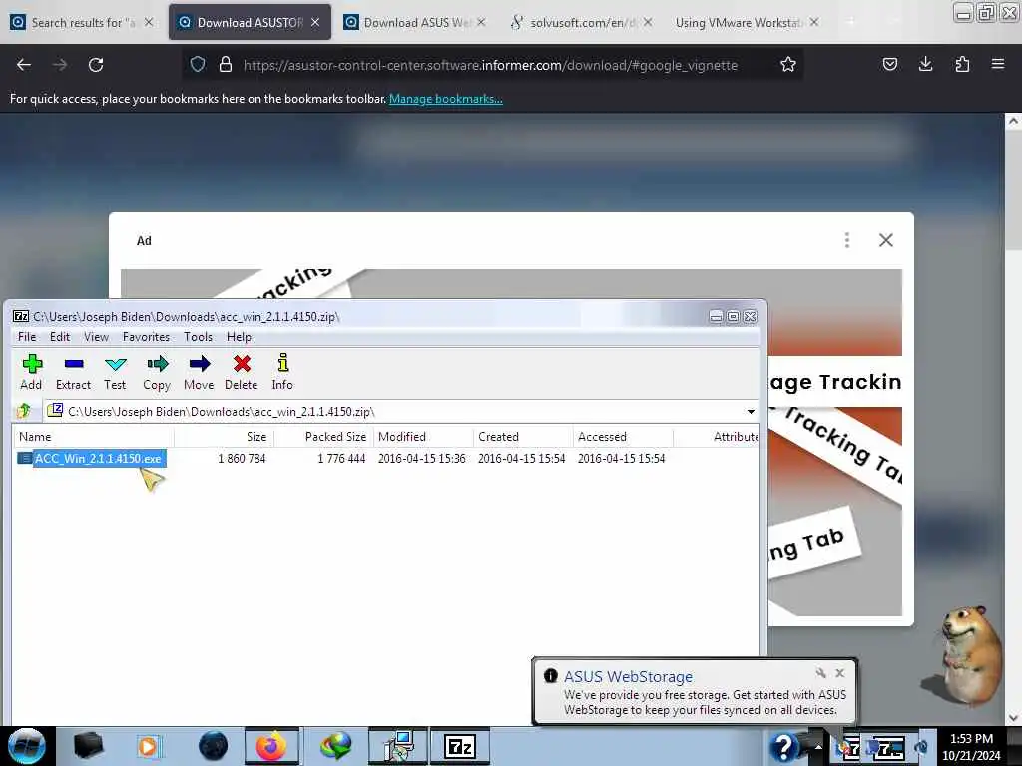The image size is (1022, 766).
Task: Click the taskbar clock showing 1:53 PM
Action: 971,739
